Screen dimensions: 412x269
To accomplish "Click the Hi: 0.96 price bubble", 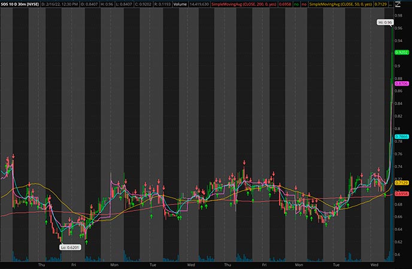I will pos(384,22).
